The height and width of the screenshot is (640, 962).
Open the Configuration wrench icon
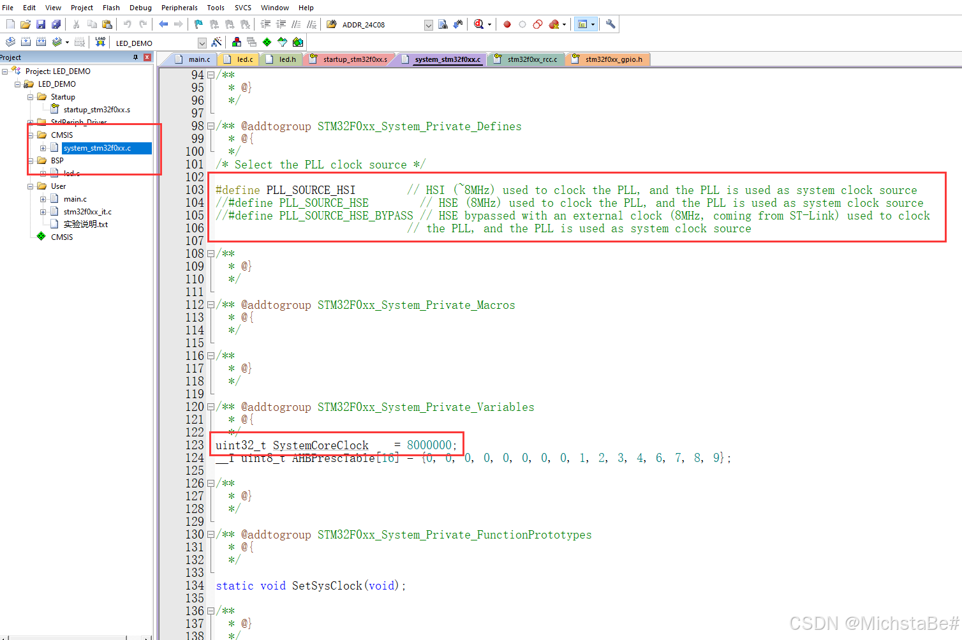610,24
